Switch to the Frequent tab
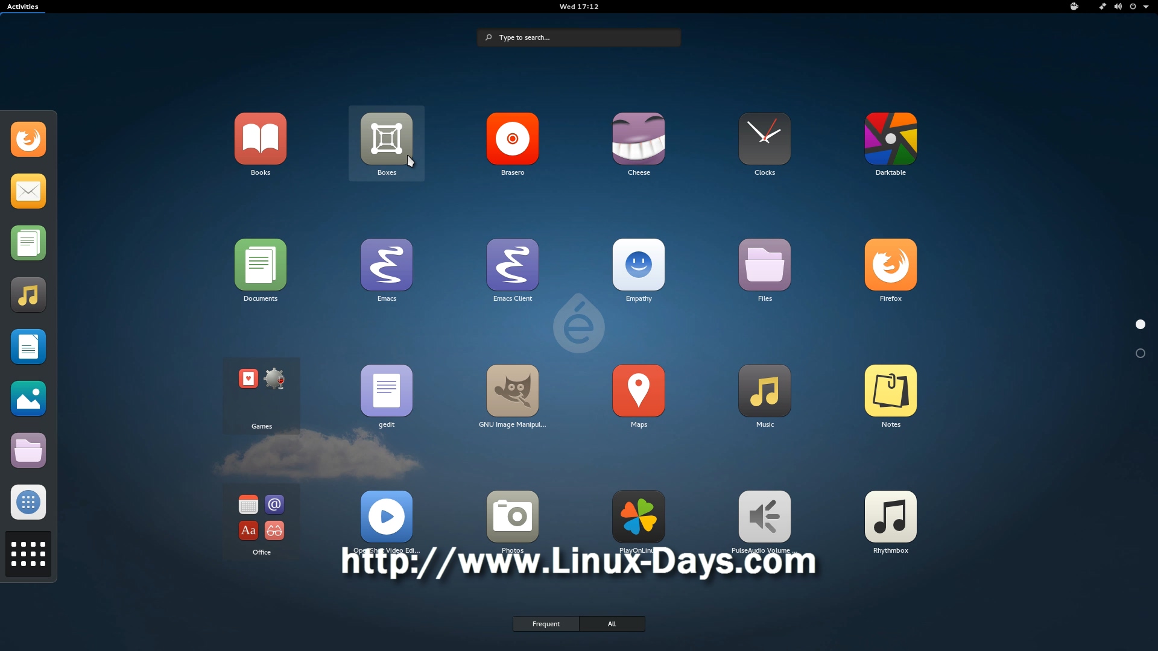The height and width of the screenshot is (651, 1158). coord(546,624)
